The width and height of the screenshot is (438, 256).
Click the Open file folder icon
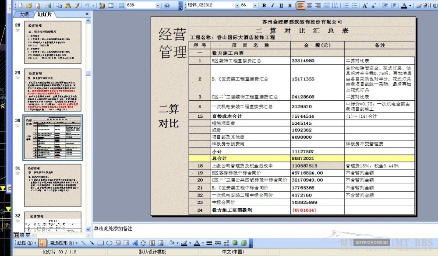tap(28, 6)
